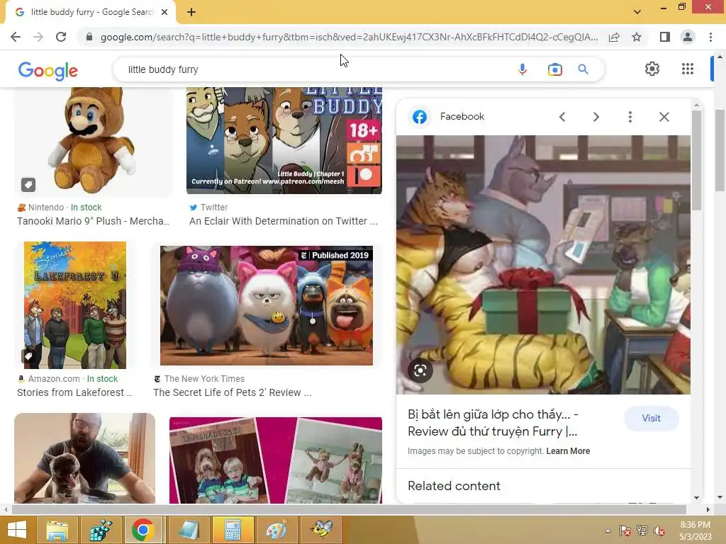Open a new browser tab
Viewport: 726px width, 544px height.
tap(191, 13)
